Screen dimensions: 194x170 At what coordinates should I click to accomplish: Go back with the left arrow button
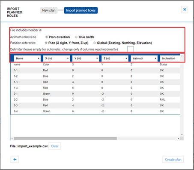pyautogui.click(x=15, y=159)
